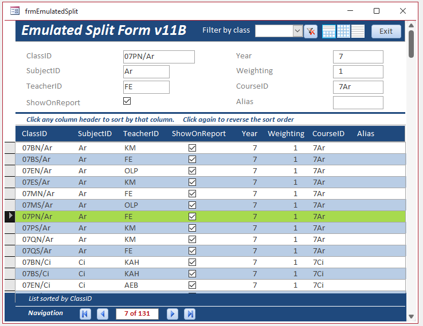Image resolution: width=423 pixels, height=326 pixels.
Task: Select the 07EN/Ar ClassID cell
Action: click(x=37, y=170)
